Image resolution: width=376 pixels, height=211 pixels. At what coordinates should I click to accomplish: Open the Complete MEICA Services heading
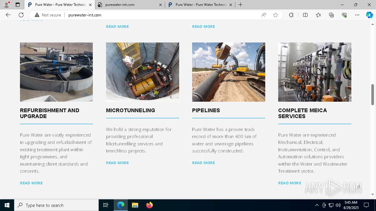pyautogui.click(x=303, y=113)
